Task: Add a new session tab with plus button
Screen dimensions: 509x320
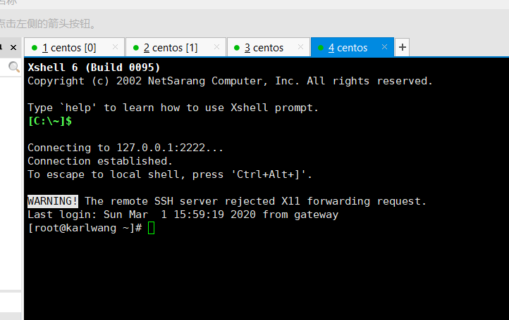Action: coord(403,48)
